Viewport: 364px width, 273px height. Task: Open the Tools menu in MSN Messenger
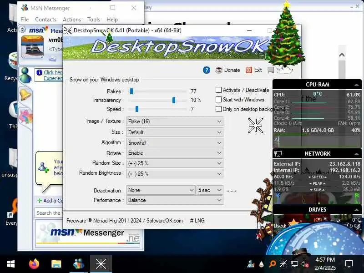(x=94, y=20)
